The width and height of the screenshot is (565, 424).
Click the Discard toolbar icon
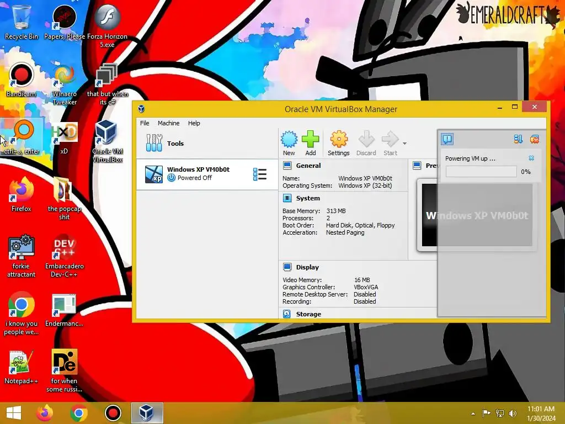coord(366,140)
